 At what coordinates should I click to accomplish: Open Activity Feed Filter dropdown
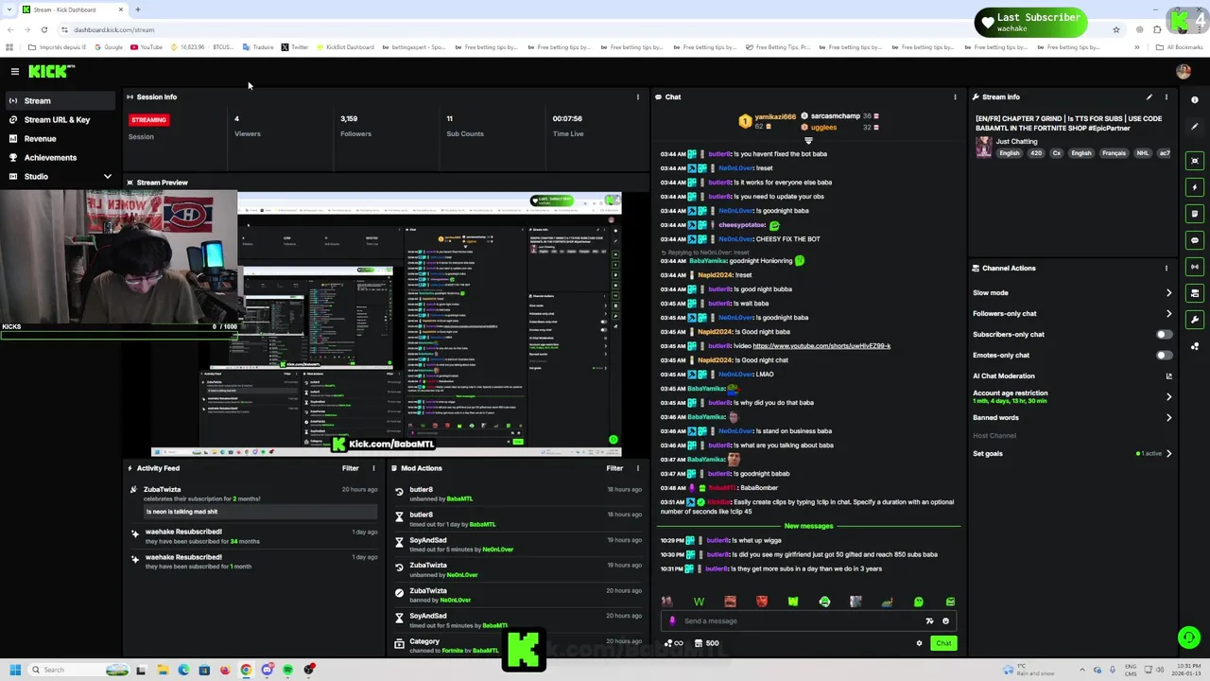coord(350,468)
